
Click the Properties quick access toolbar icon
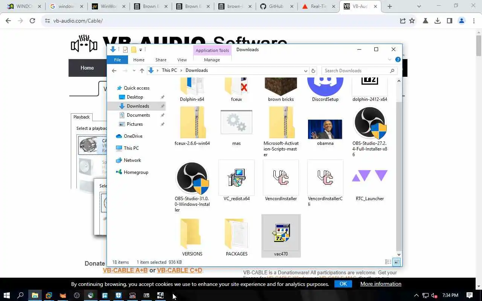click(x=125, y=50)
